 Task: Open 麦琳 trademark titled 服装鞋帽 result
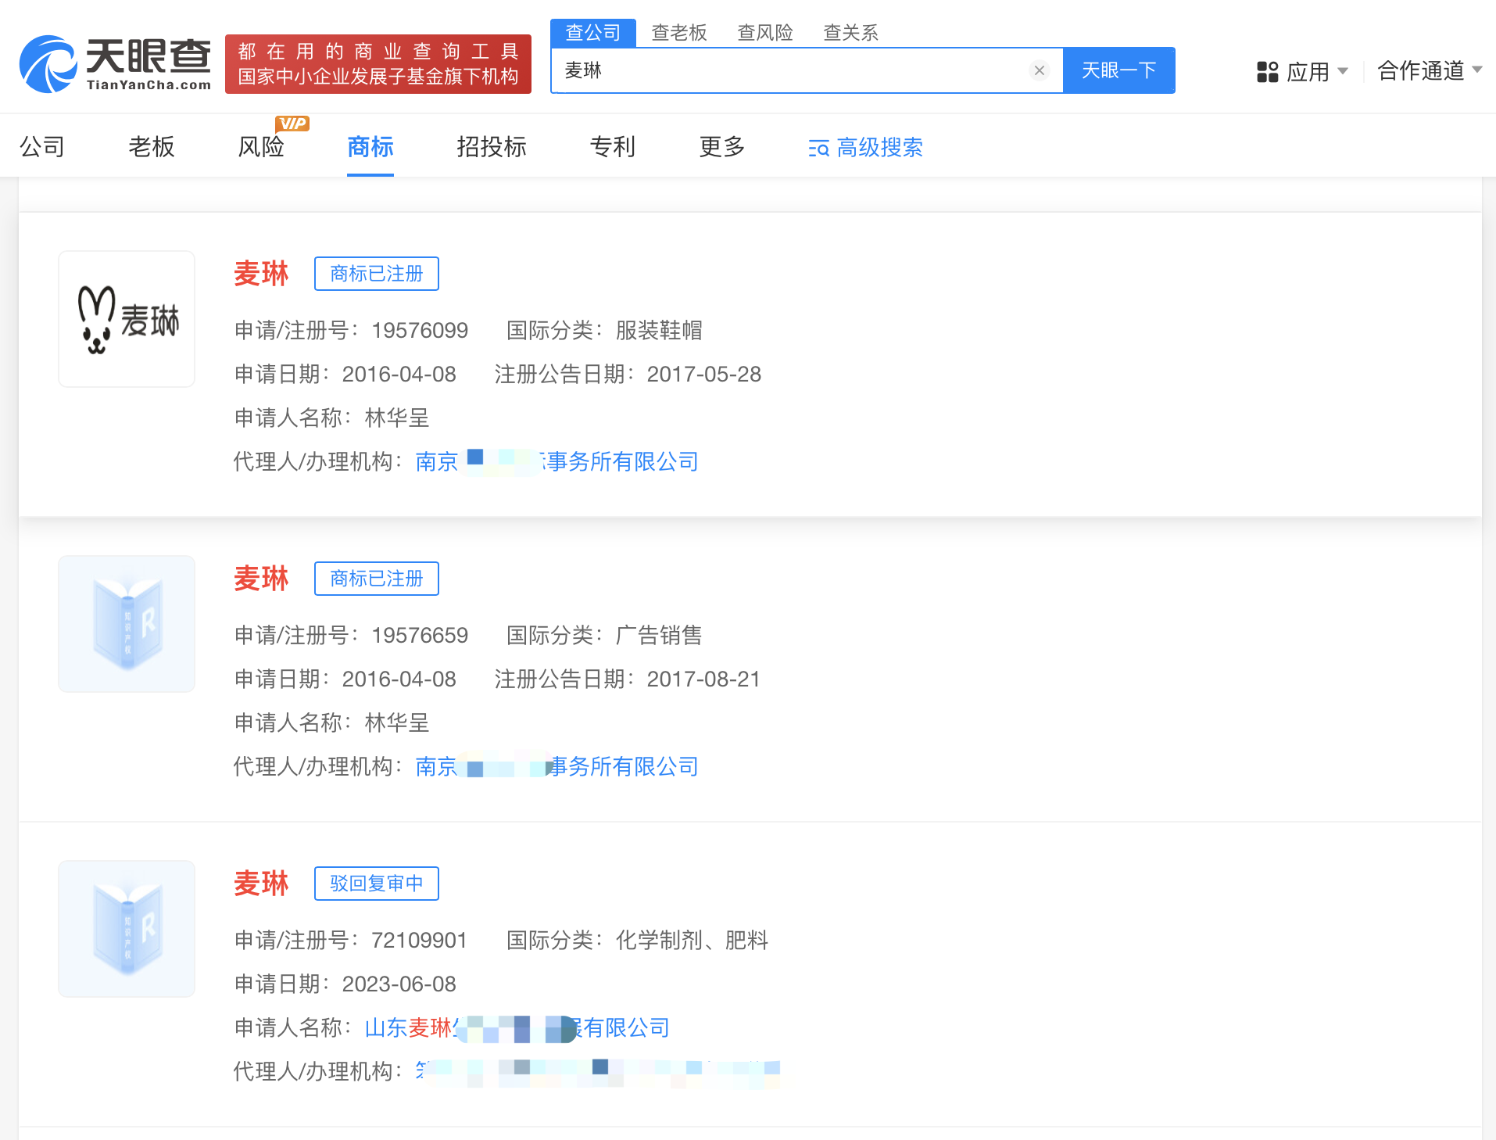pos(261,274)
